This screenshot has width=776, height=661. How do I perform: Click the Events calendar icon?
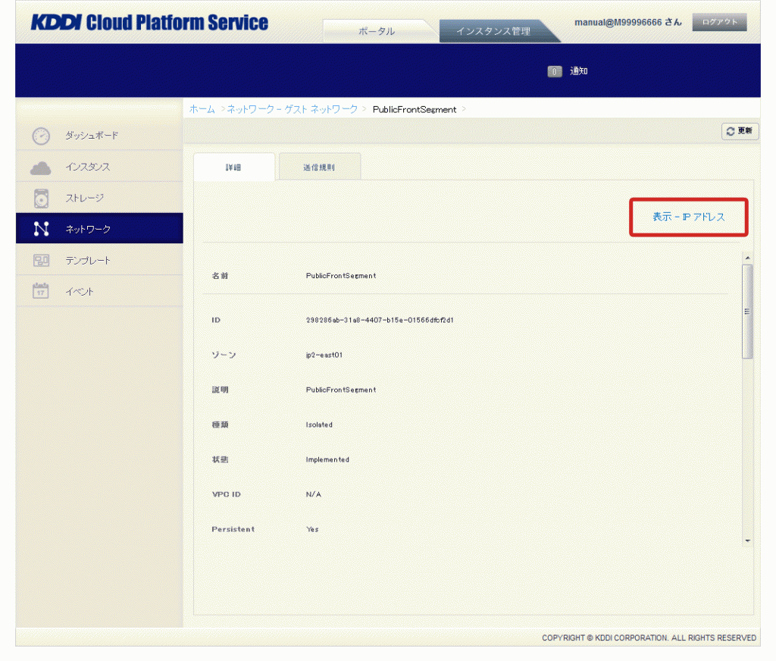(41, 291)
